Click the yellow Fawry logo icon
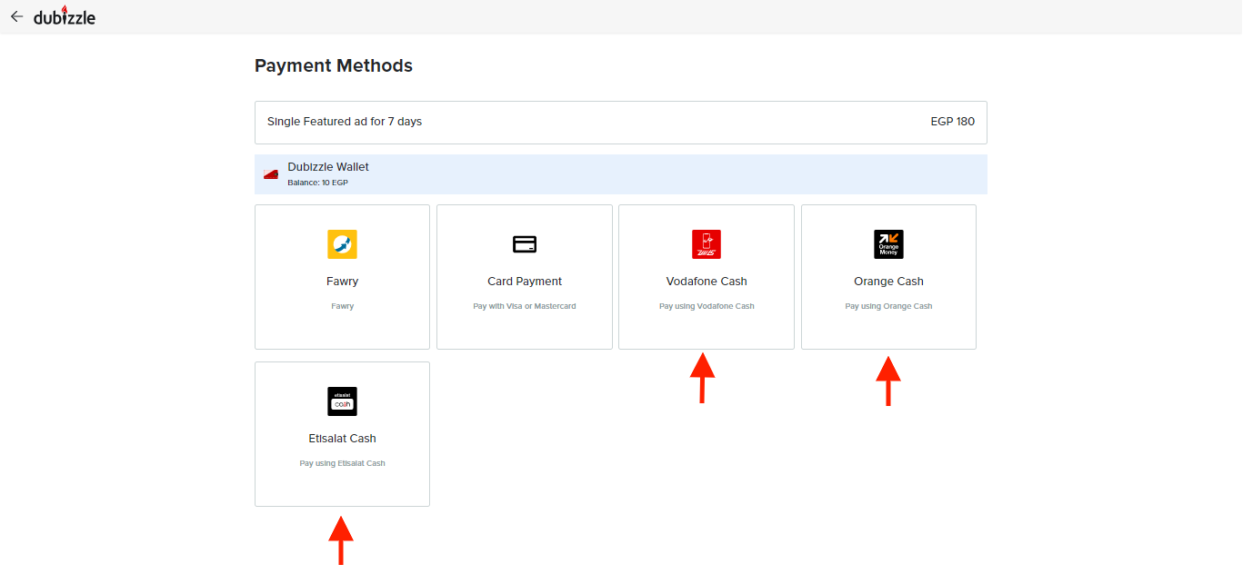1243x584 pixels. coord(342,244)
